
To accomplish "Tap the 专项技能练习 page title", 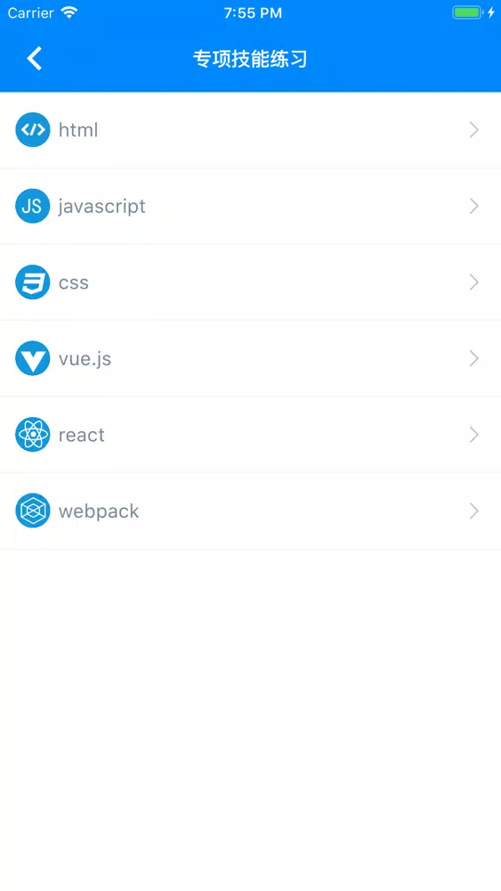I will (x=250, y=59).
